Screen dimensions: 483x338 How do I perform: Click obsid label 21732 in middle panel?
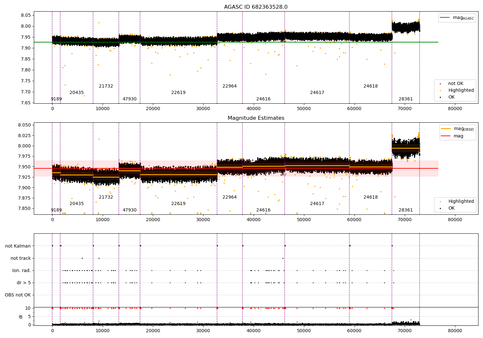coord(106,197)
